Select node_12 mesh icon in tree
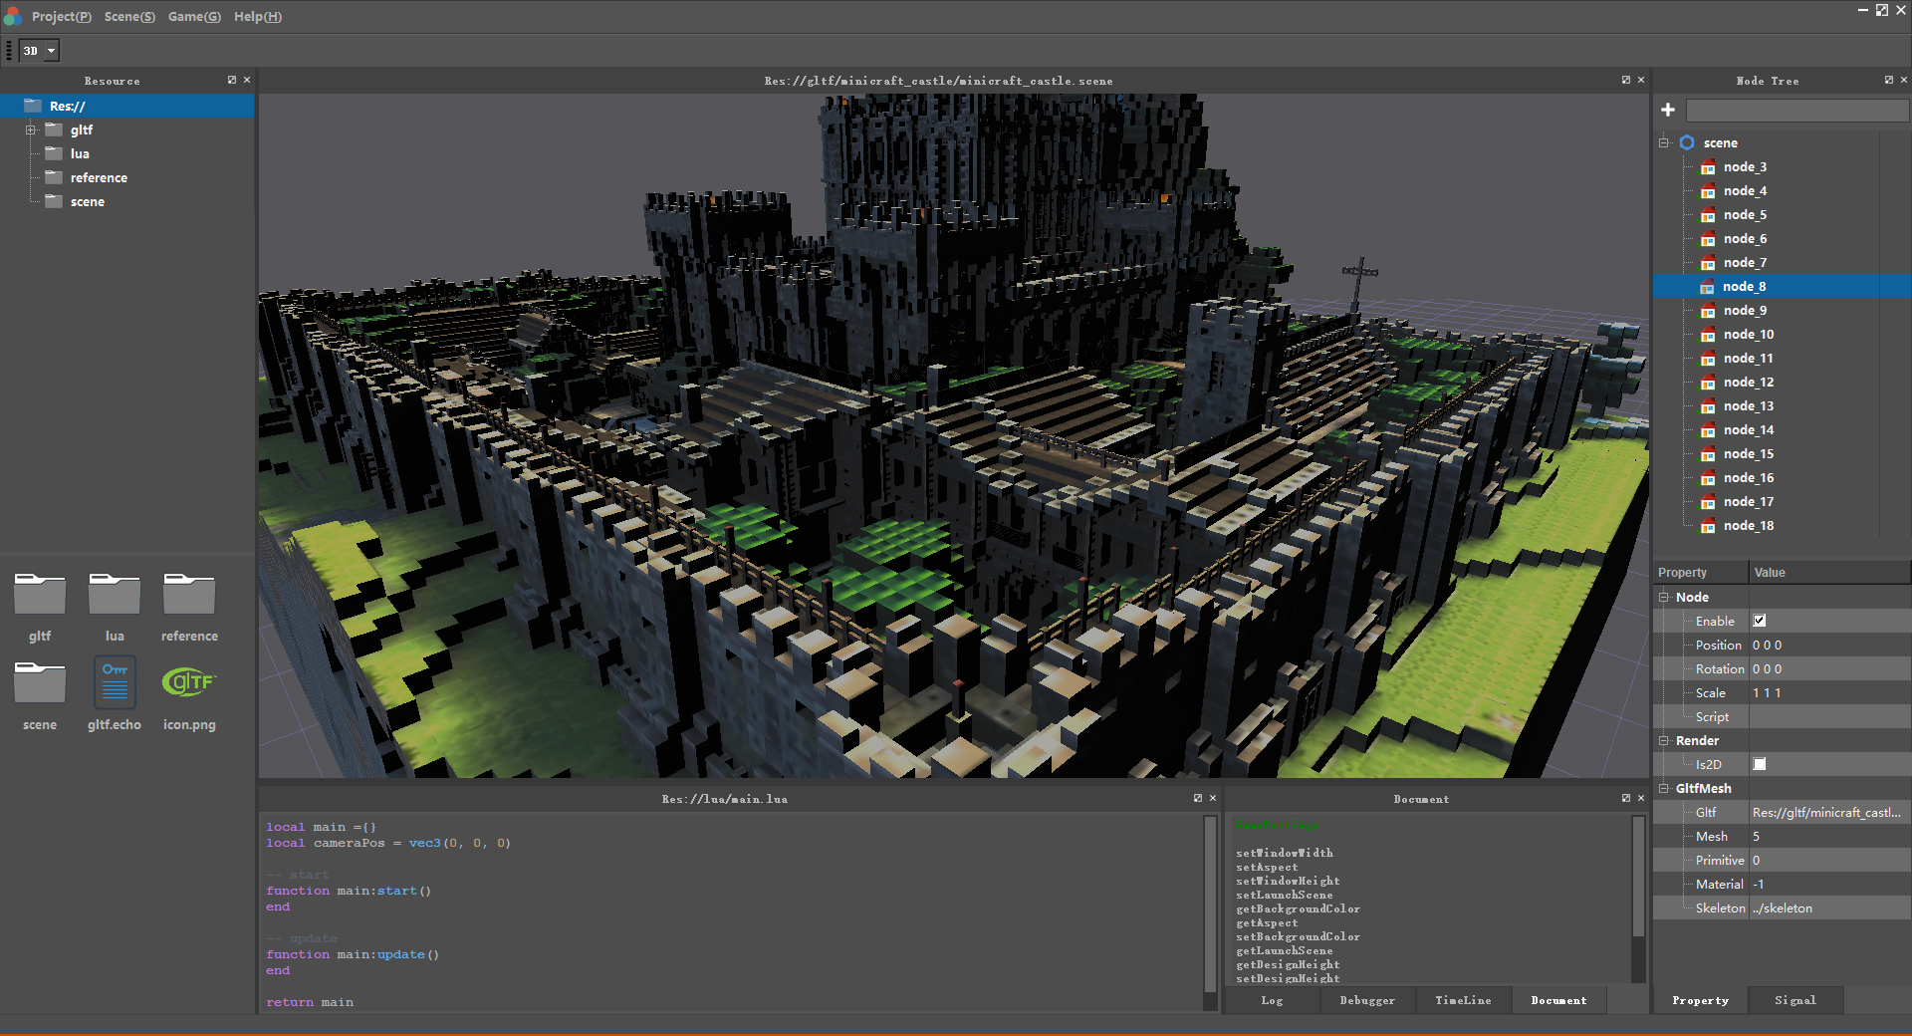 coord(1708,383)
